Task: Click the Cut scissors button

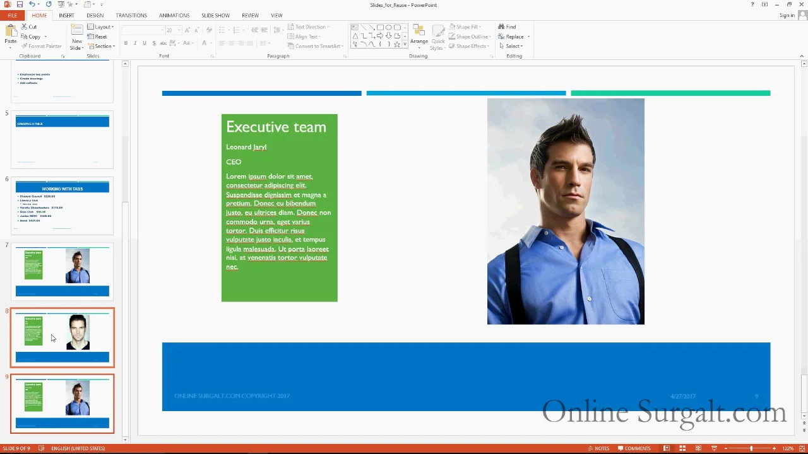Action: tap(29, 27)
